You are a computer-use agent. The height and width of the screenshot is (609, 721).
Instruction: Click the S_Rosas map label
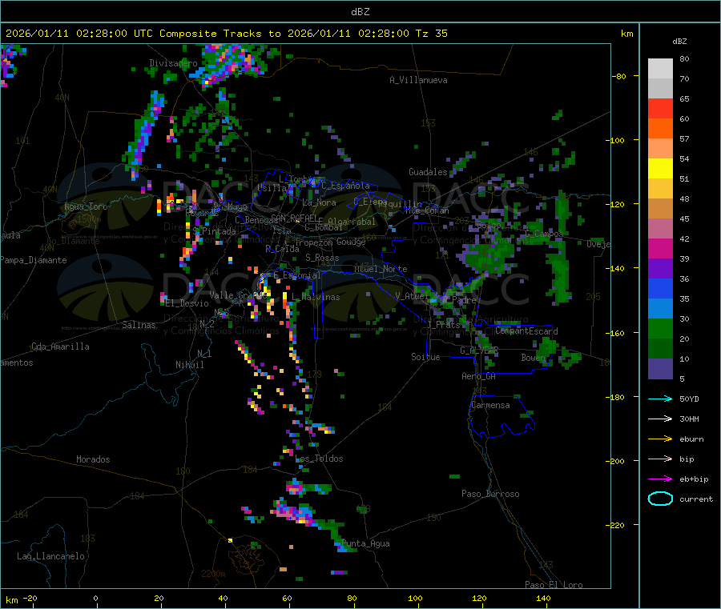coord(322,258)
